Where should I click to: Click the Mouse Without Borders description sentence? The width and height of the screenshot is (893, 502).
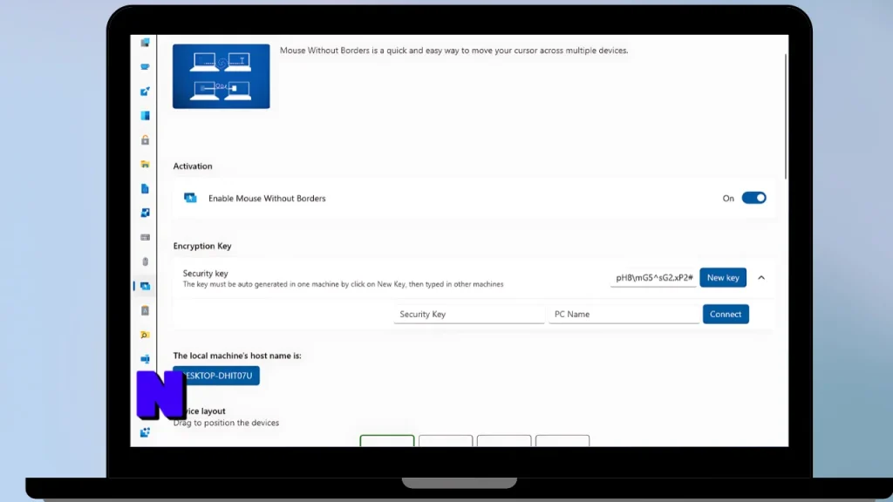coord(453,51)
